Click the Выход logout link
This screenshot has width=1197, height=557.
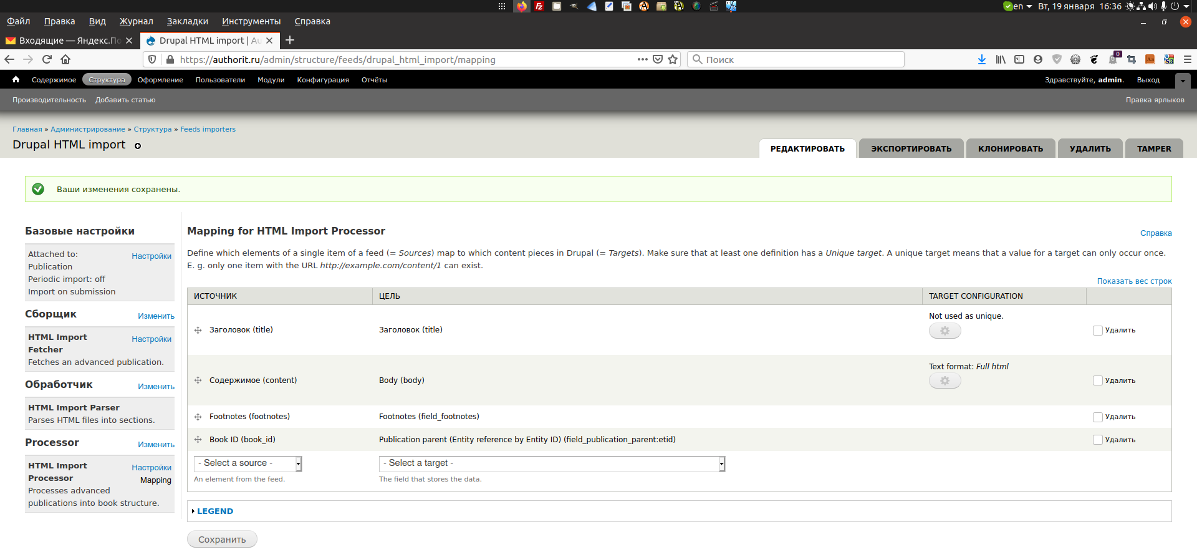tap(1148, 80)
